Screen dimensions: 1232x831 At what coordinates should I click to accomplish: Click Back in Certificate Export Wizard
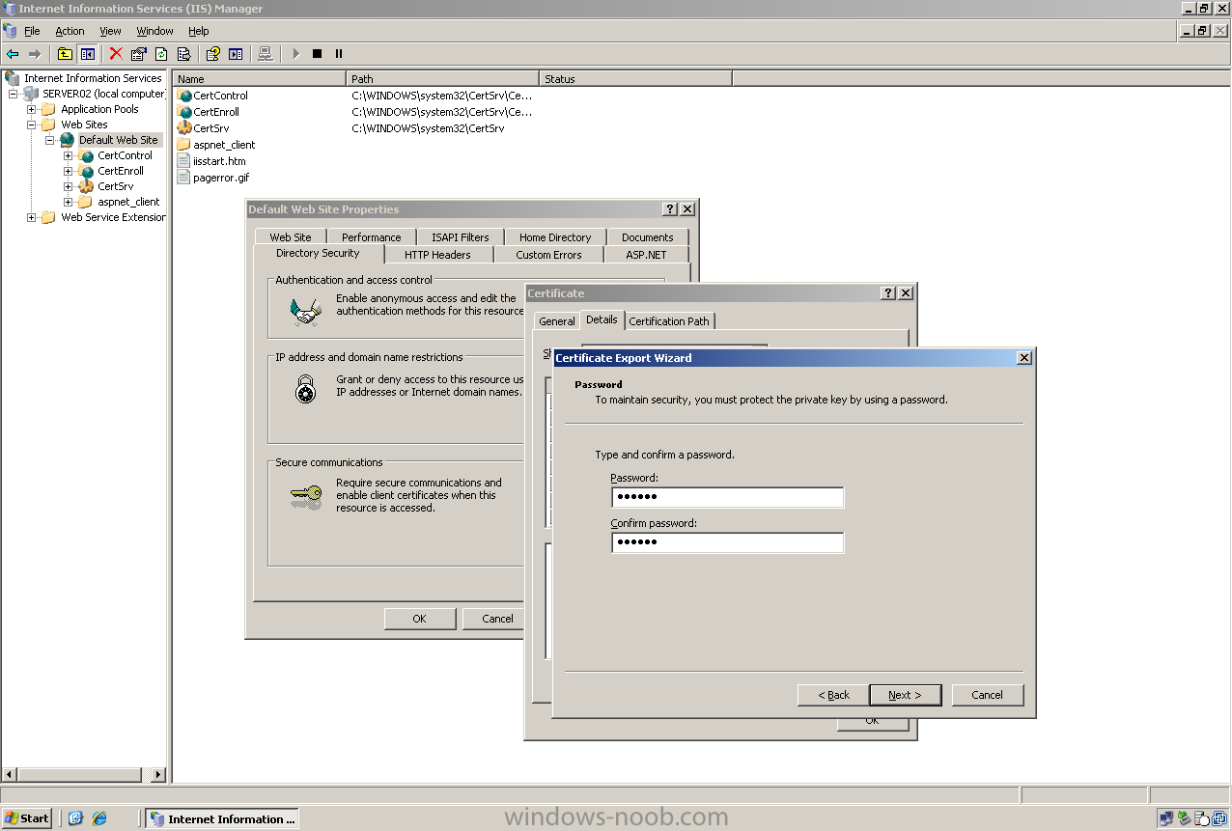click(x=833, y=695)
